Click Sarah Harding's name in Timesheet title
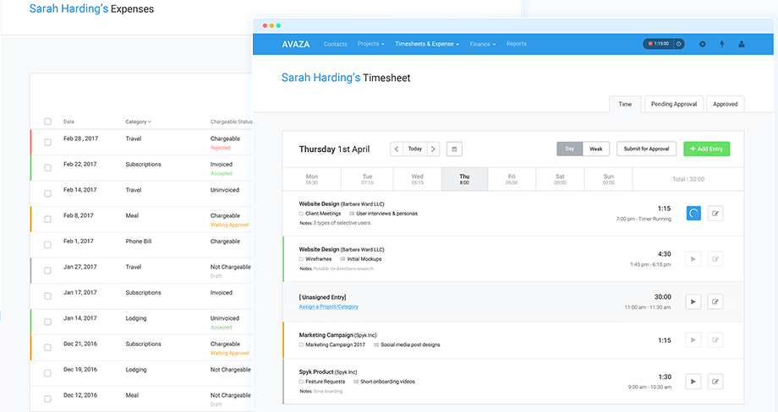The width and height of the screenshot is (778, 412). coord(321,78)
